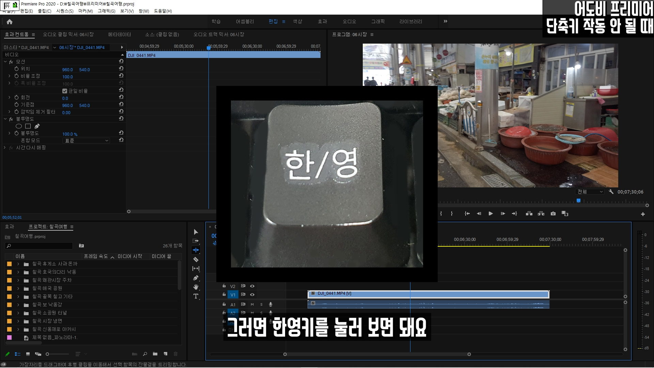Click the free draw bezier pen mask icon
The width and height of the screenshot is (654, 368).
click(37, 126)
